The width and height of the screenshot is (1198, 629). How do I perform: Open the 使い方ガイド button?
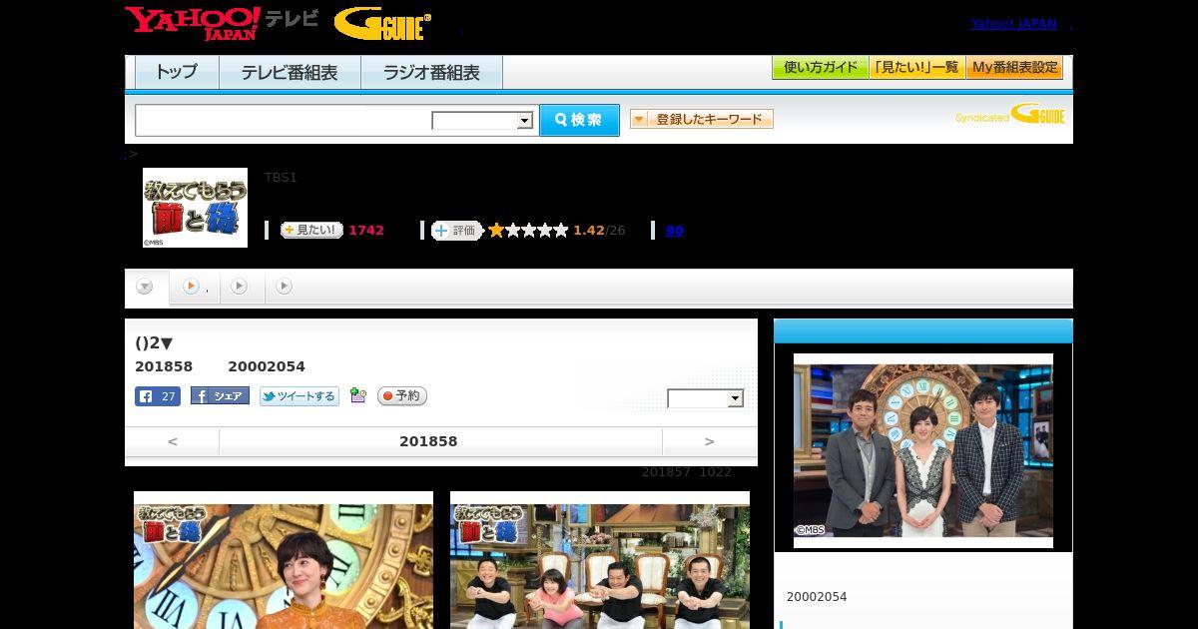pos(820,68)
